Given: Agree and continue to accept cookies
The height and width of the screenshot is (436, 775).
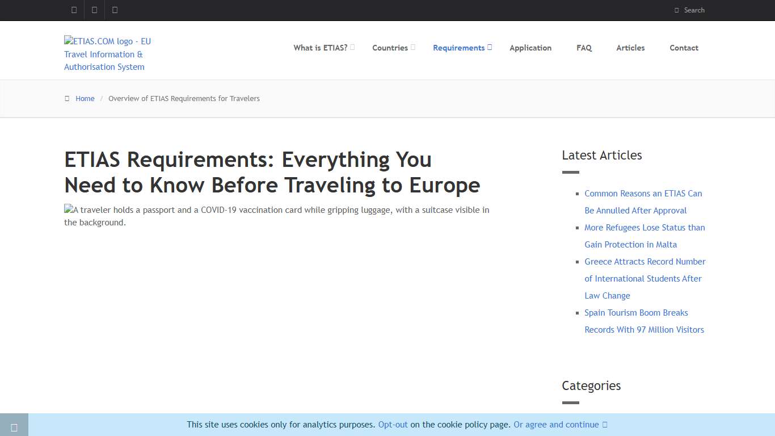Looking at the screenshot, I should pos(556,424).
